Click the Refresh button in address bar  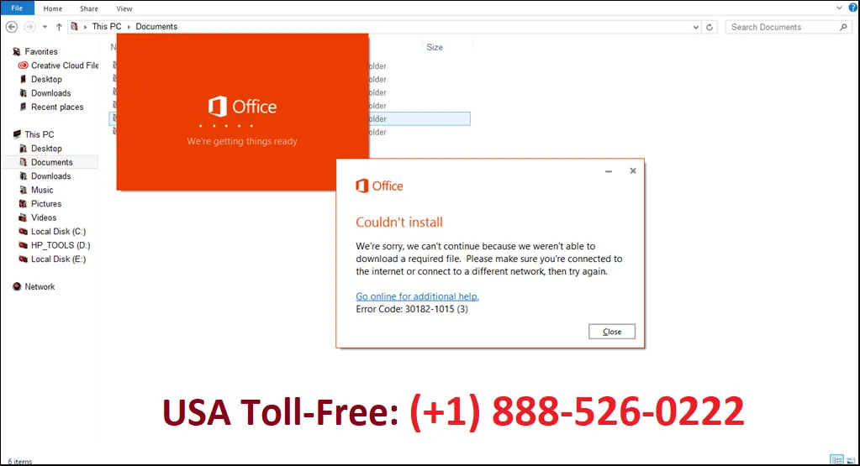710,27
